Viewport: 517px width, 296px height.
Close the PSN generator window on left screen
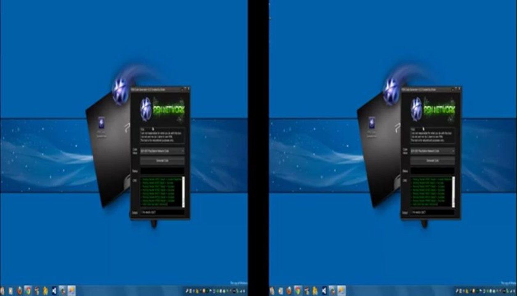tap(188, 88)
